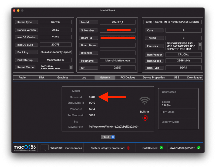Image resolution: width=216 pixels, height=168 pixels.
Task: Click the Wi-Fi signal icon
Action: 144,100
